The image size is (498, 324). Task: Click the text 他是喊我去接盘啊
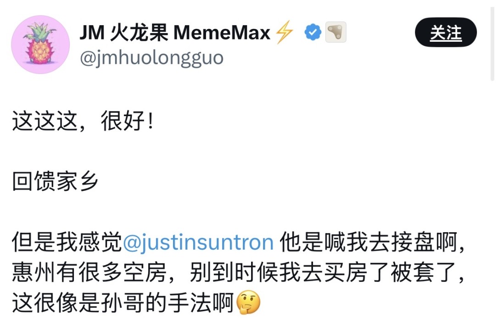(368, 242)
